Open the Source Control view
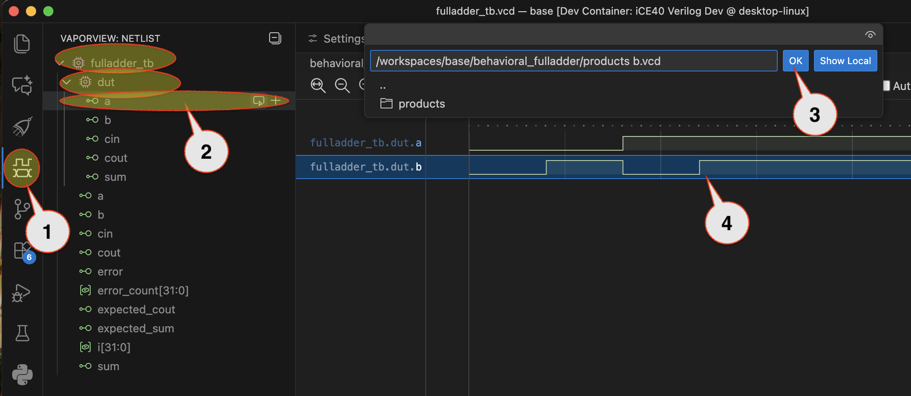911x396 pixels. [x=22, y=209]
